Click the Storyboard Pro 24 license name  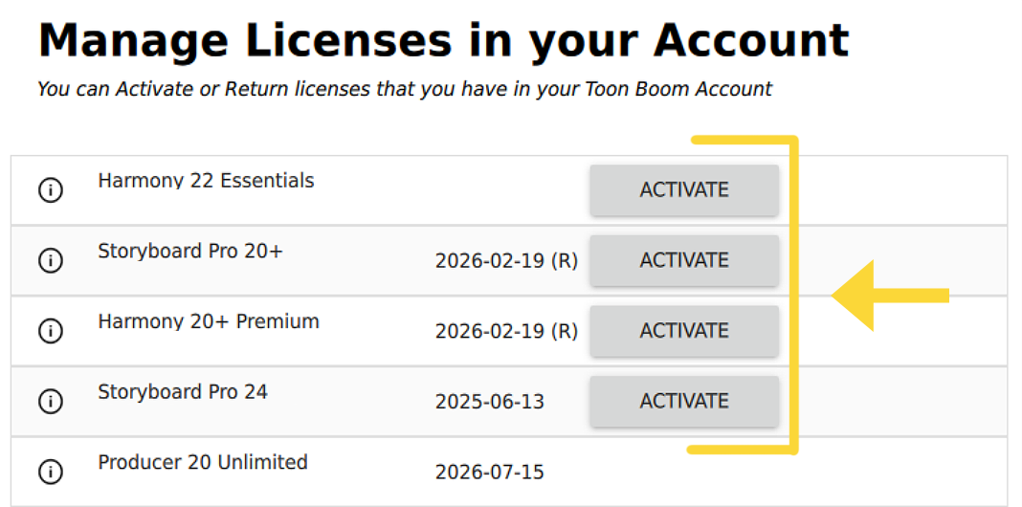tap(183, 392)
